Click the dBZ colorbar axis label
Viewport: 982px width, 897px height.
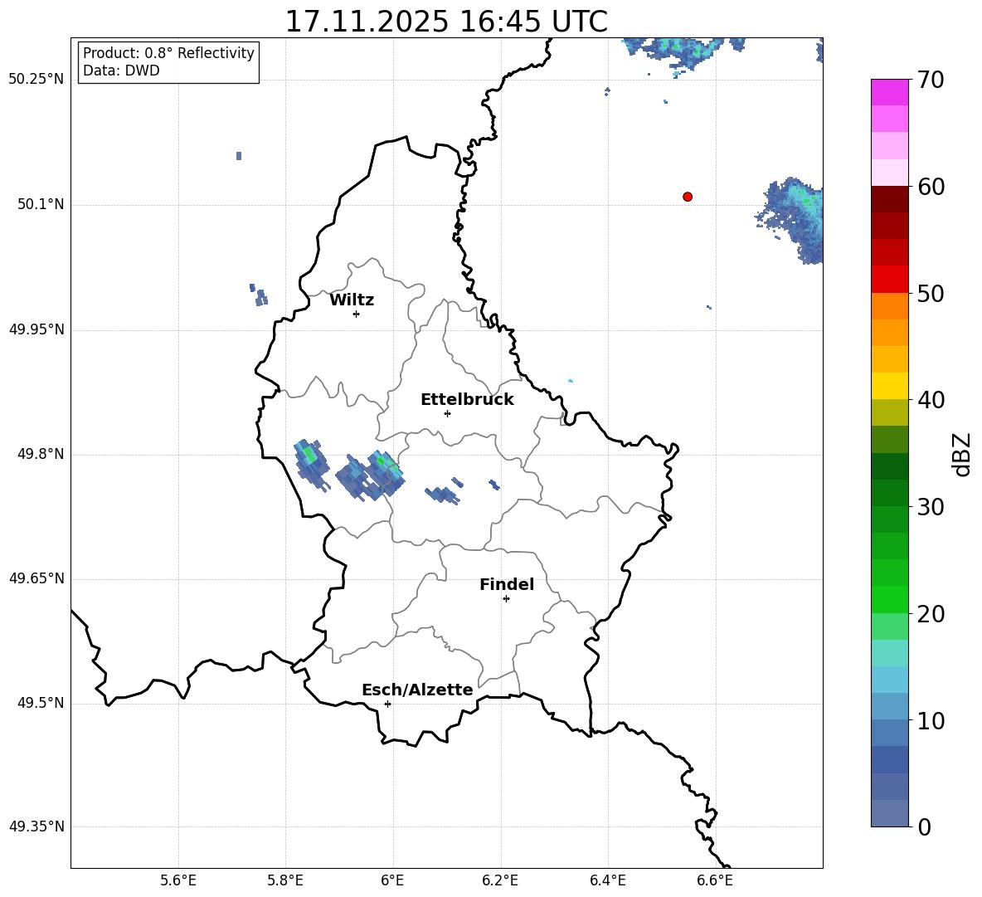tap(963, 454)
